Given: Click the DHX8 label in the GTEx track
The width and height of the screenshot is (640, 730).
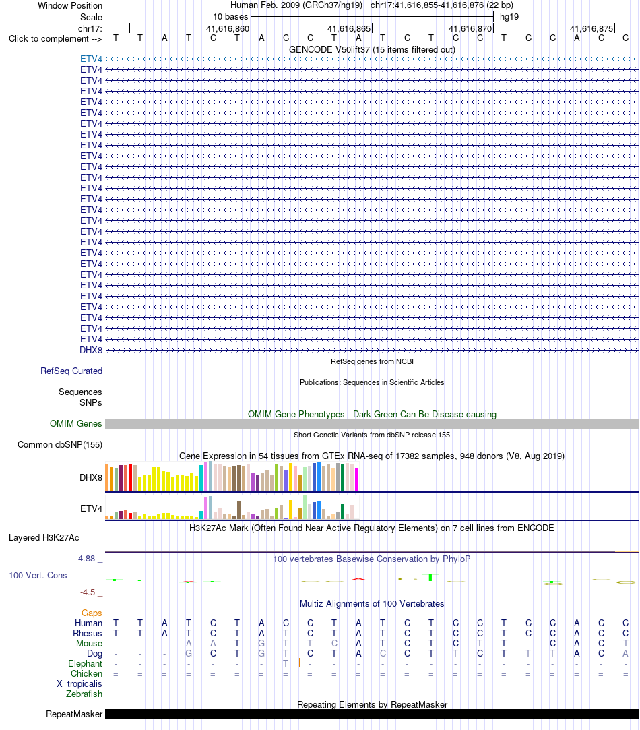Looking at the screenshot, I should click(91, 477).
